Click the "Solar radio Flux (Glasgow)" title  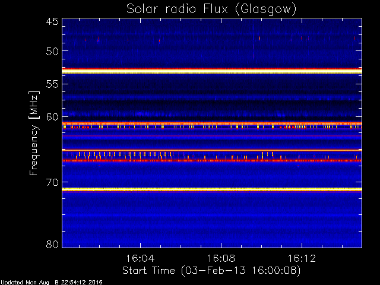[x=211, y=9]
